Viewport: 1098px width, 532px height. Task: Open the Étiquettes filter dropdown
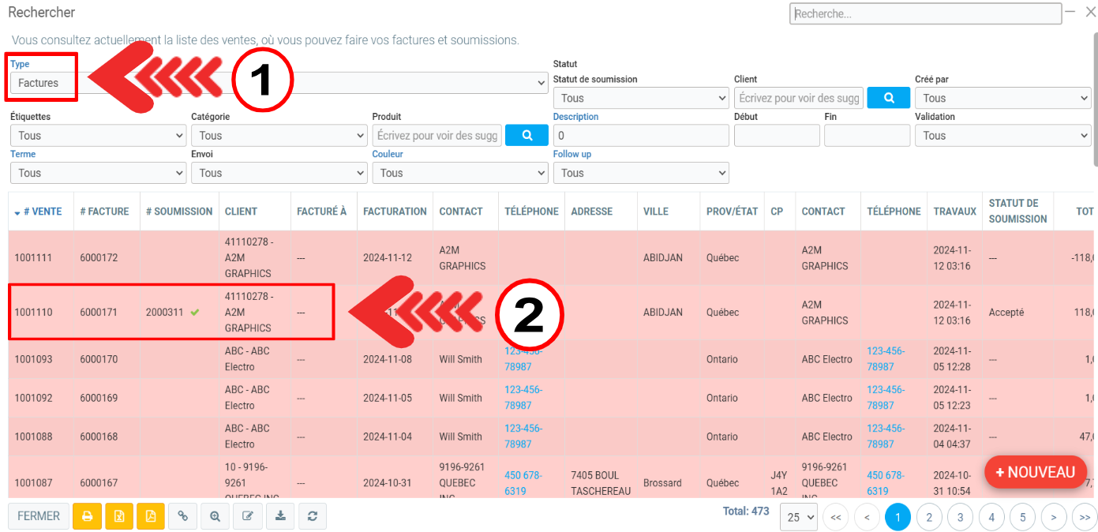coord(98,136)
